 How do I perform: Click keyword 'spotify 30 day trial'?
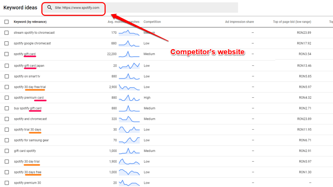pyautogui.click(x=27, y=162)
